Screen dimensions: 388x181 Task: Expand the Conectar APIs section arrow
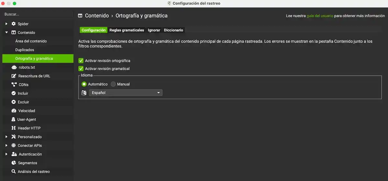point(6,145)
